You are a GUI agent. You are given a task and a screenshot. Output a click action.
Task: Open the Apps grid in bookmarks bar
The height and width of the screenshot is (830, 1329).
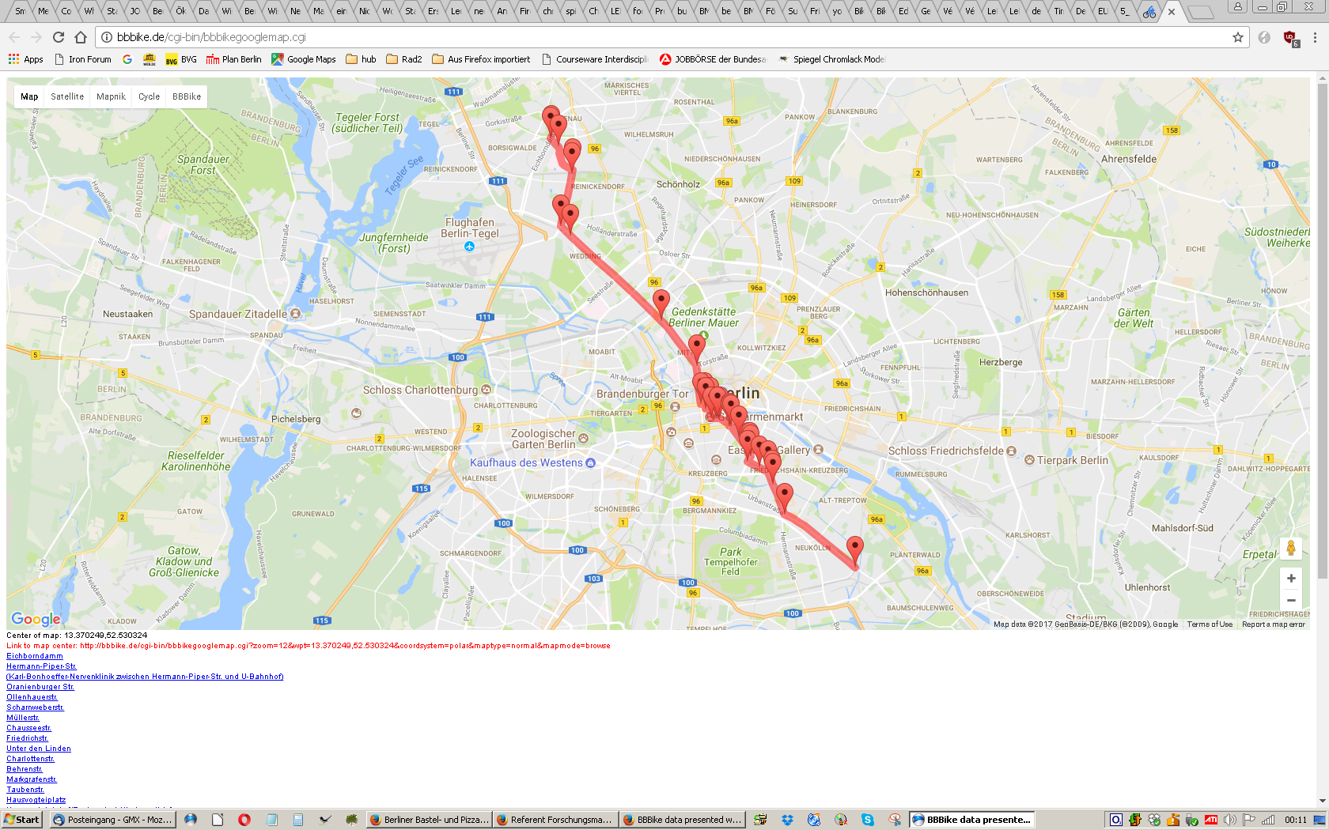(25, 59)
